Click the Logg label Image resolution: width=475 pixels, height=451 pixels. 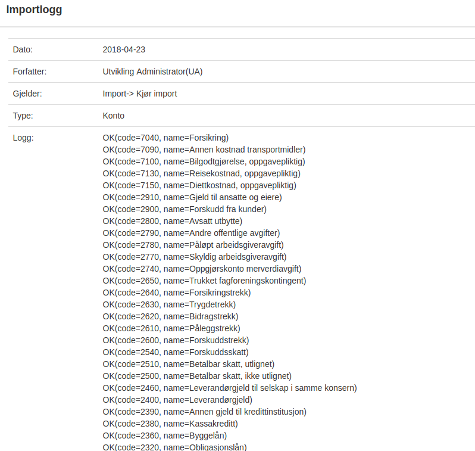click(23, 138)
